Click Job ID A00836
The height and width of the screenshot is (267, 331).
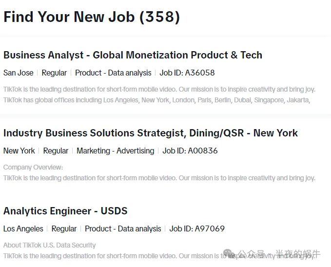click(190, 151)
